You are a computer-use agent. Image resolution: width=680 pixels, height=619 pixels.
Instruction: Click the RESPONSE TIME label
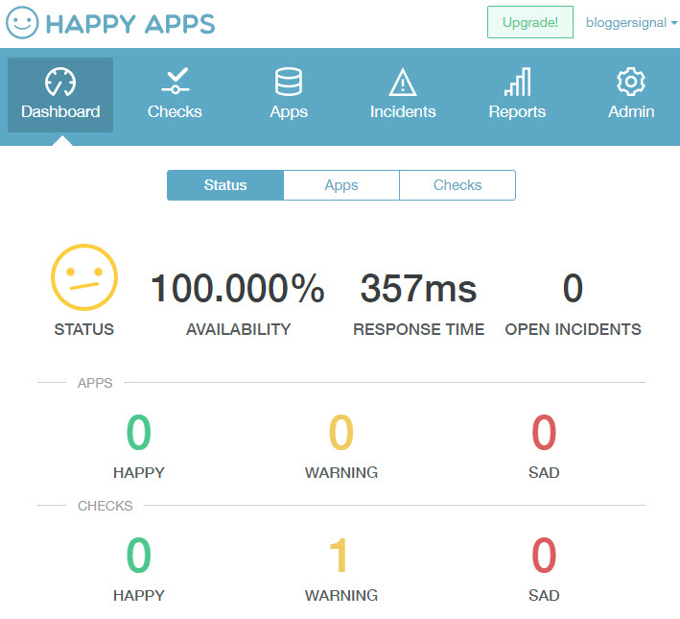[418, 329]
